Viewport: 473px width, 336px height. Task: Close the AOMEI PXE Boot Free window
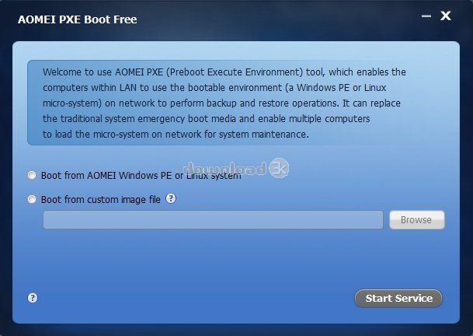(x=445, y=16)
